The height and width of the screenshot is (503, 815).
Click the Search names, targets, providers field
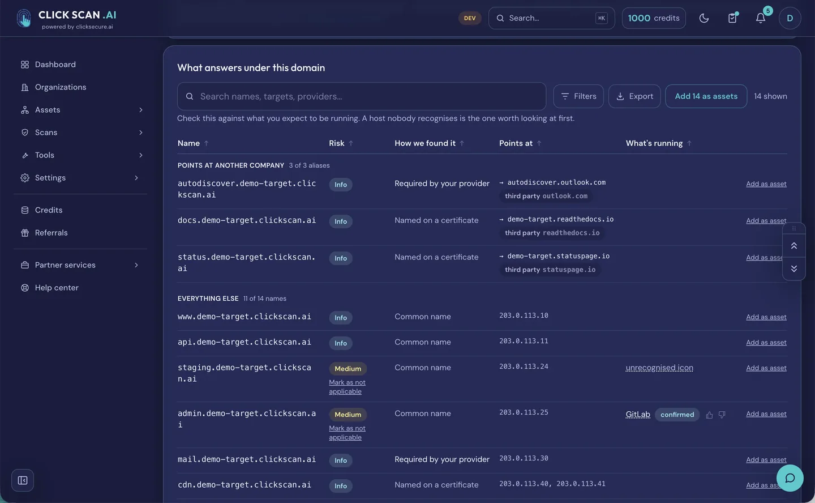pyautogui.click(x=362, y=96)
